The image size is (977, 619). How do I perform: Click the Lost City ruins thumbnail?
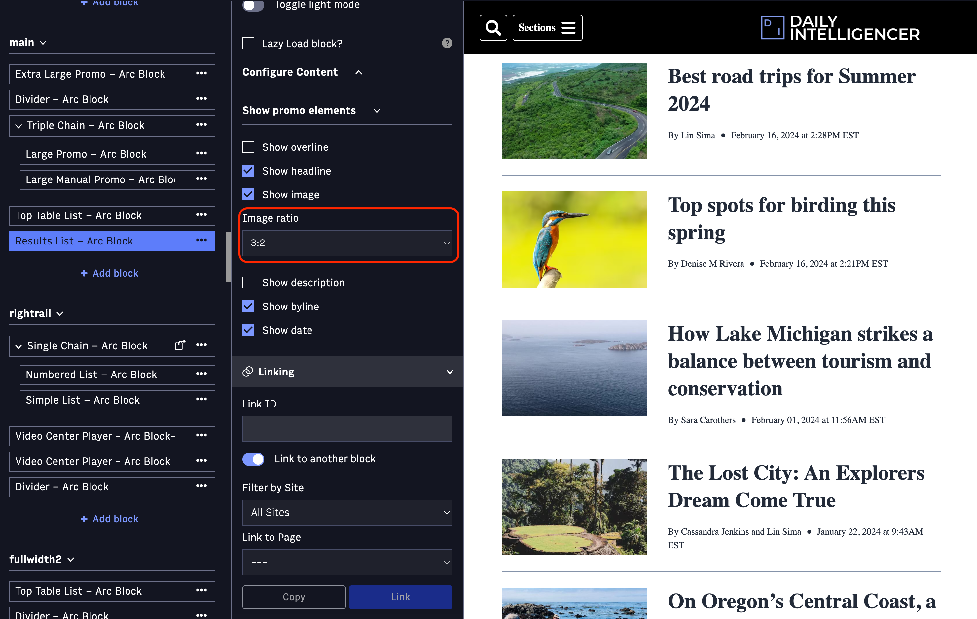click(574, 507)
